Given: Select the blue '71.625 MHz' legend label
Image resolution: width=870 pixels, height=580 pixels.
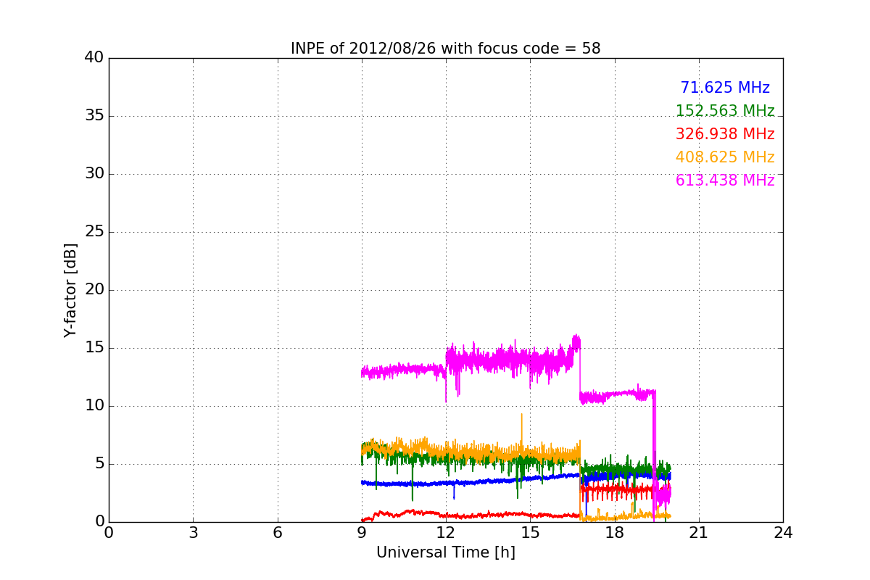Looking at the screenshot, I should coord(725,88).
